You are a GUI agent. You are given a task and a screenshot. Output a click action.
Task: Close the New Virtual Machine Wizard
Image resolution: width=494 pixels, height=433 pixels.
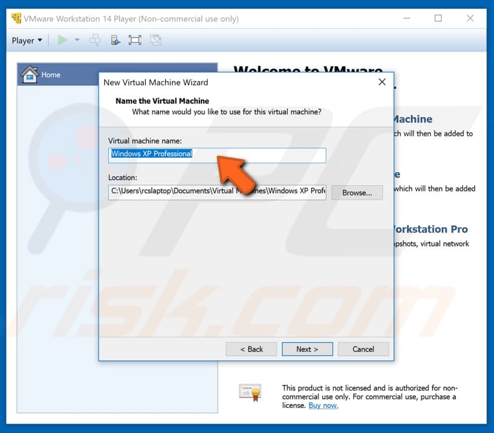382,82
